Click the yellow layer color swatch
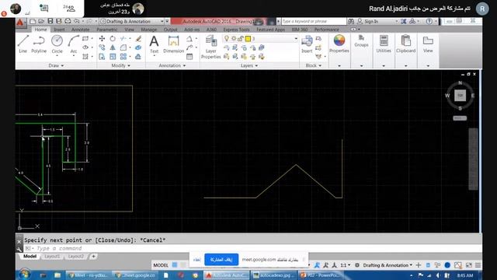Image resolution: width=497 pixels, height=280 pixels. tap(248, 39)
